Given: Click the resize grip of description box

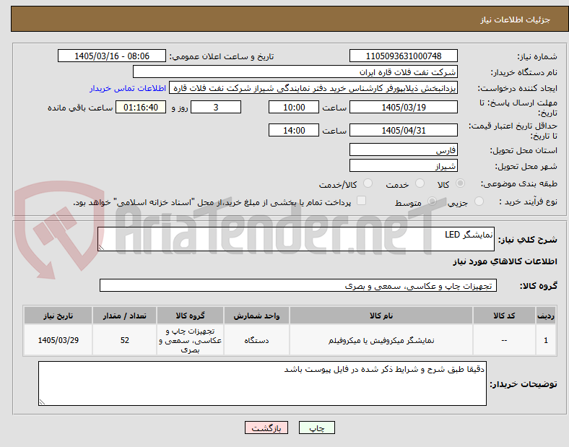Looking at the screenshot, I should [101, 248].
